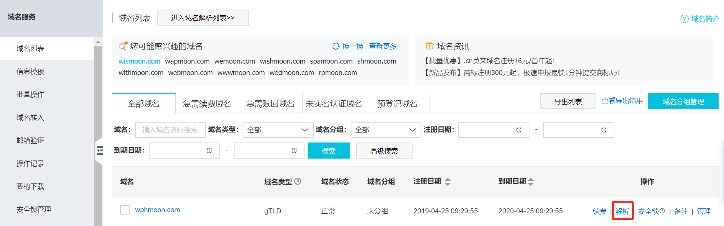
Task: Open the wwwmoon.com suggested domain
Action: 241,73
